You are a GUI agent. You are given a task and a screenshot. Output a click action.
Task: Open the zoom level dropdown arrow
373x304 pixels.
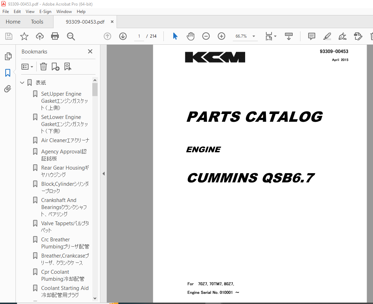click(x=254, y=36)
